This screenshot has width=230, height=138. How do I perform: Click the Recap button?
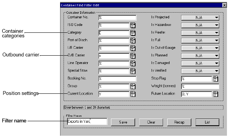pos(179,122)
